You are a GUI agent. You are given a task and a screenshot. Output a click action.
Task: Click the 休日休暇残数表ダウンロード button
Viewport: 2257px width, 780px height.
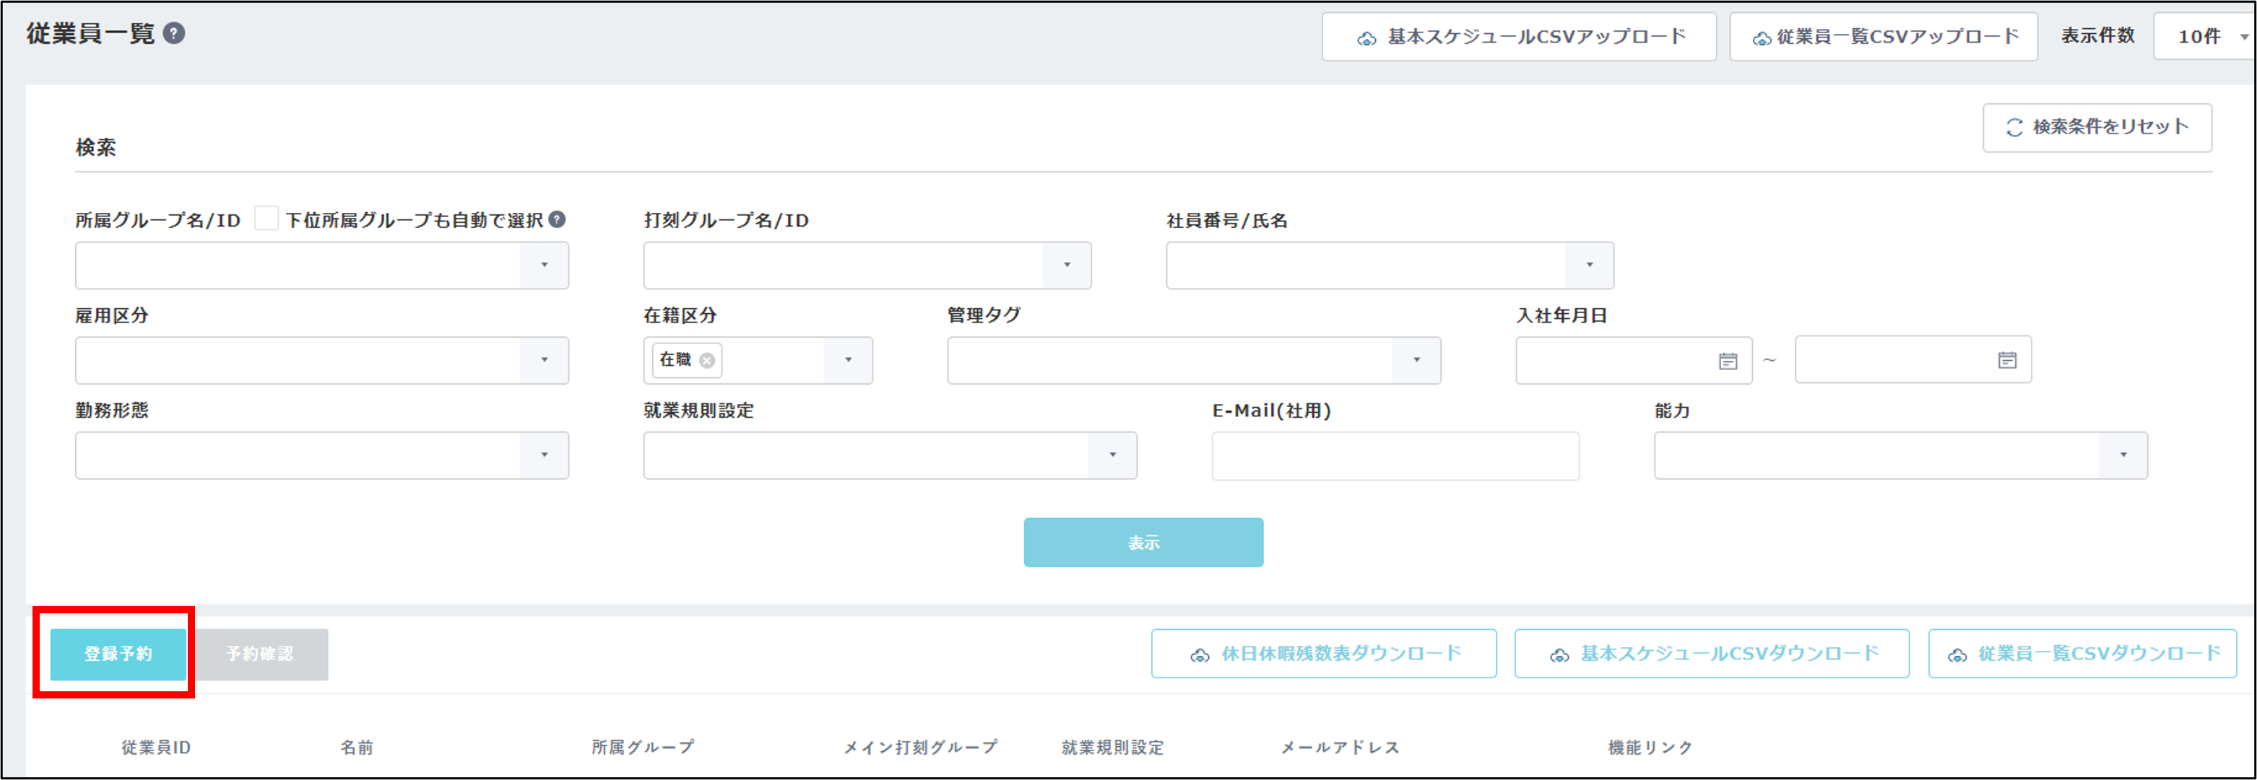[1323, 654]
